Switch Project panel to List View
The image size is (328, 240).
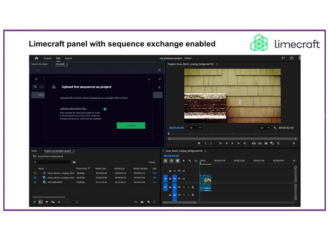pyautogui.click(x=40, y=202)
